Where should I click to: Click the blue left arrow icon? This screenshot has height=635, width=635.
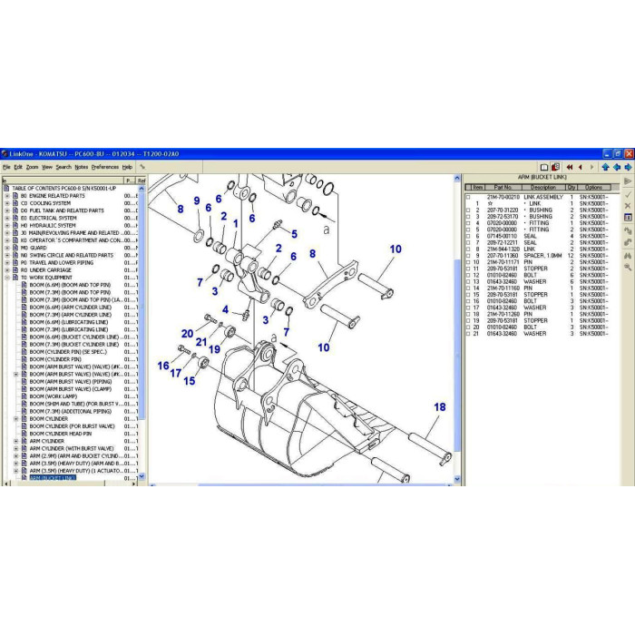pyautogui.click(x=617, y=167)
